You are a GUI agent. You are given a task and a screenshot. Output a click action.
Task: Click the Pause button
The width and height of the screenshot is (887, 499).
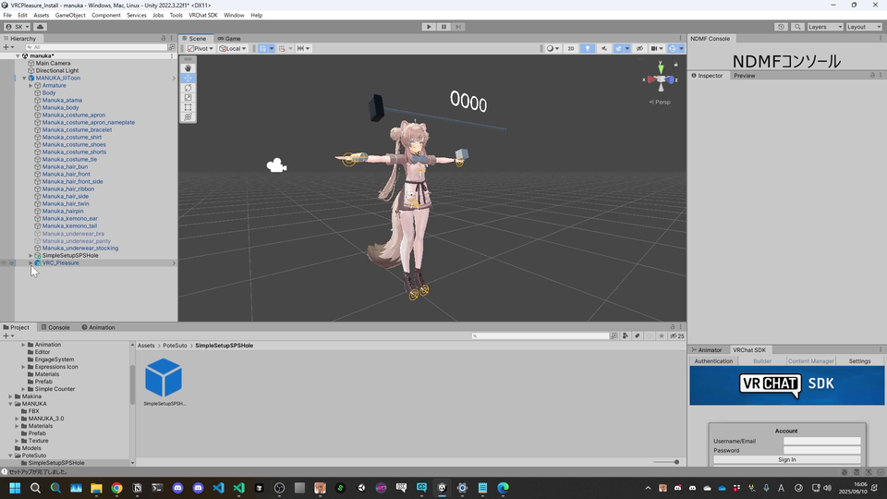(443, 27)
